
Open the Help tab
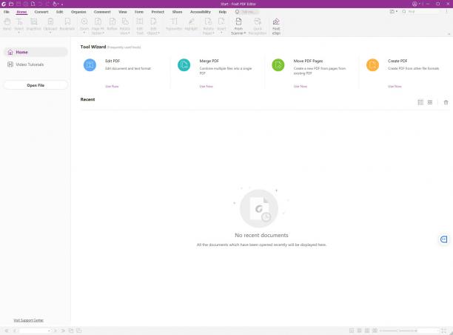coord(223,12)
